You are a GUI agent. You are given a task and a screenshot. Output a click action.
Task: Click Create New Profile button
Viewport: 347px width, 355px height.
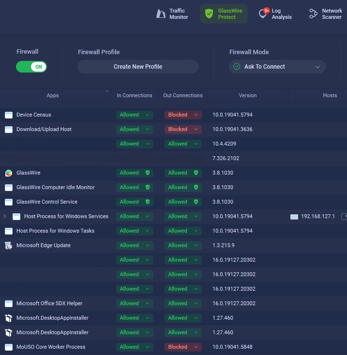pos(138,67)
